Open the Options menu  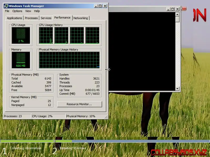(17, 11)
